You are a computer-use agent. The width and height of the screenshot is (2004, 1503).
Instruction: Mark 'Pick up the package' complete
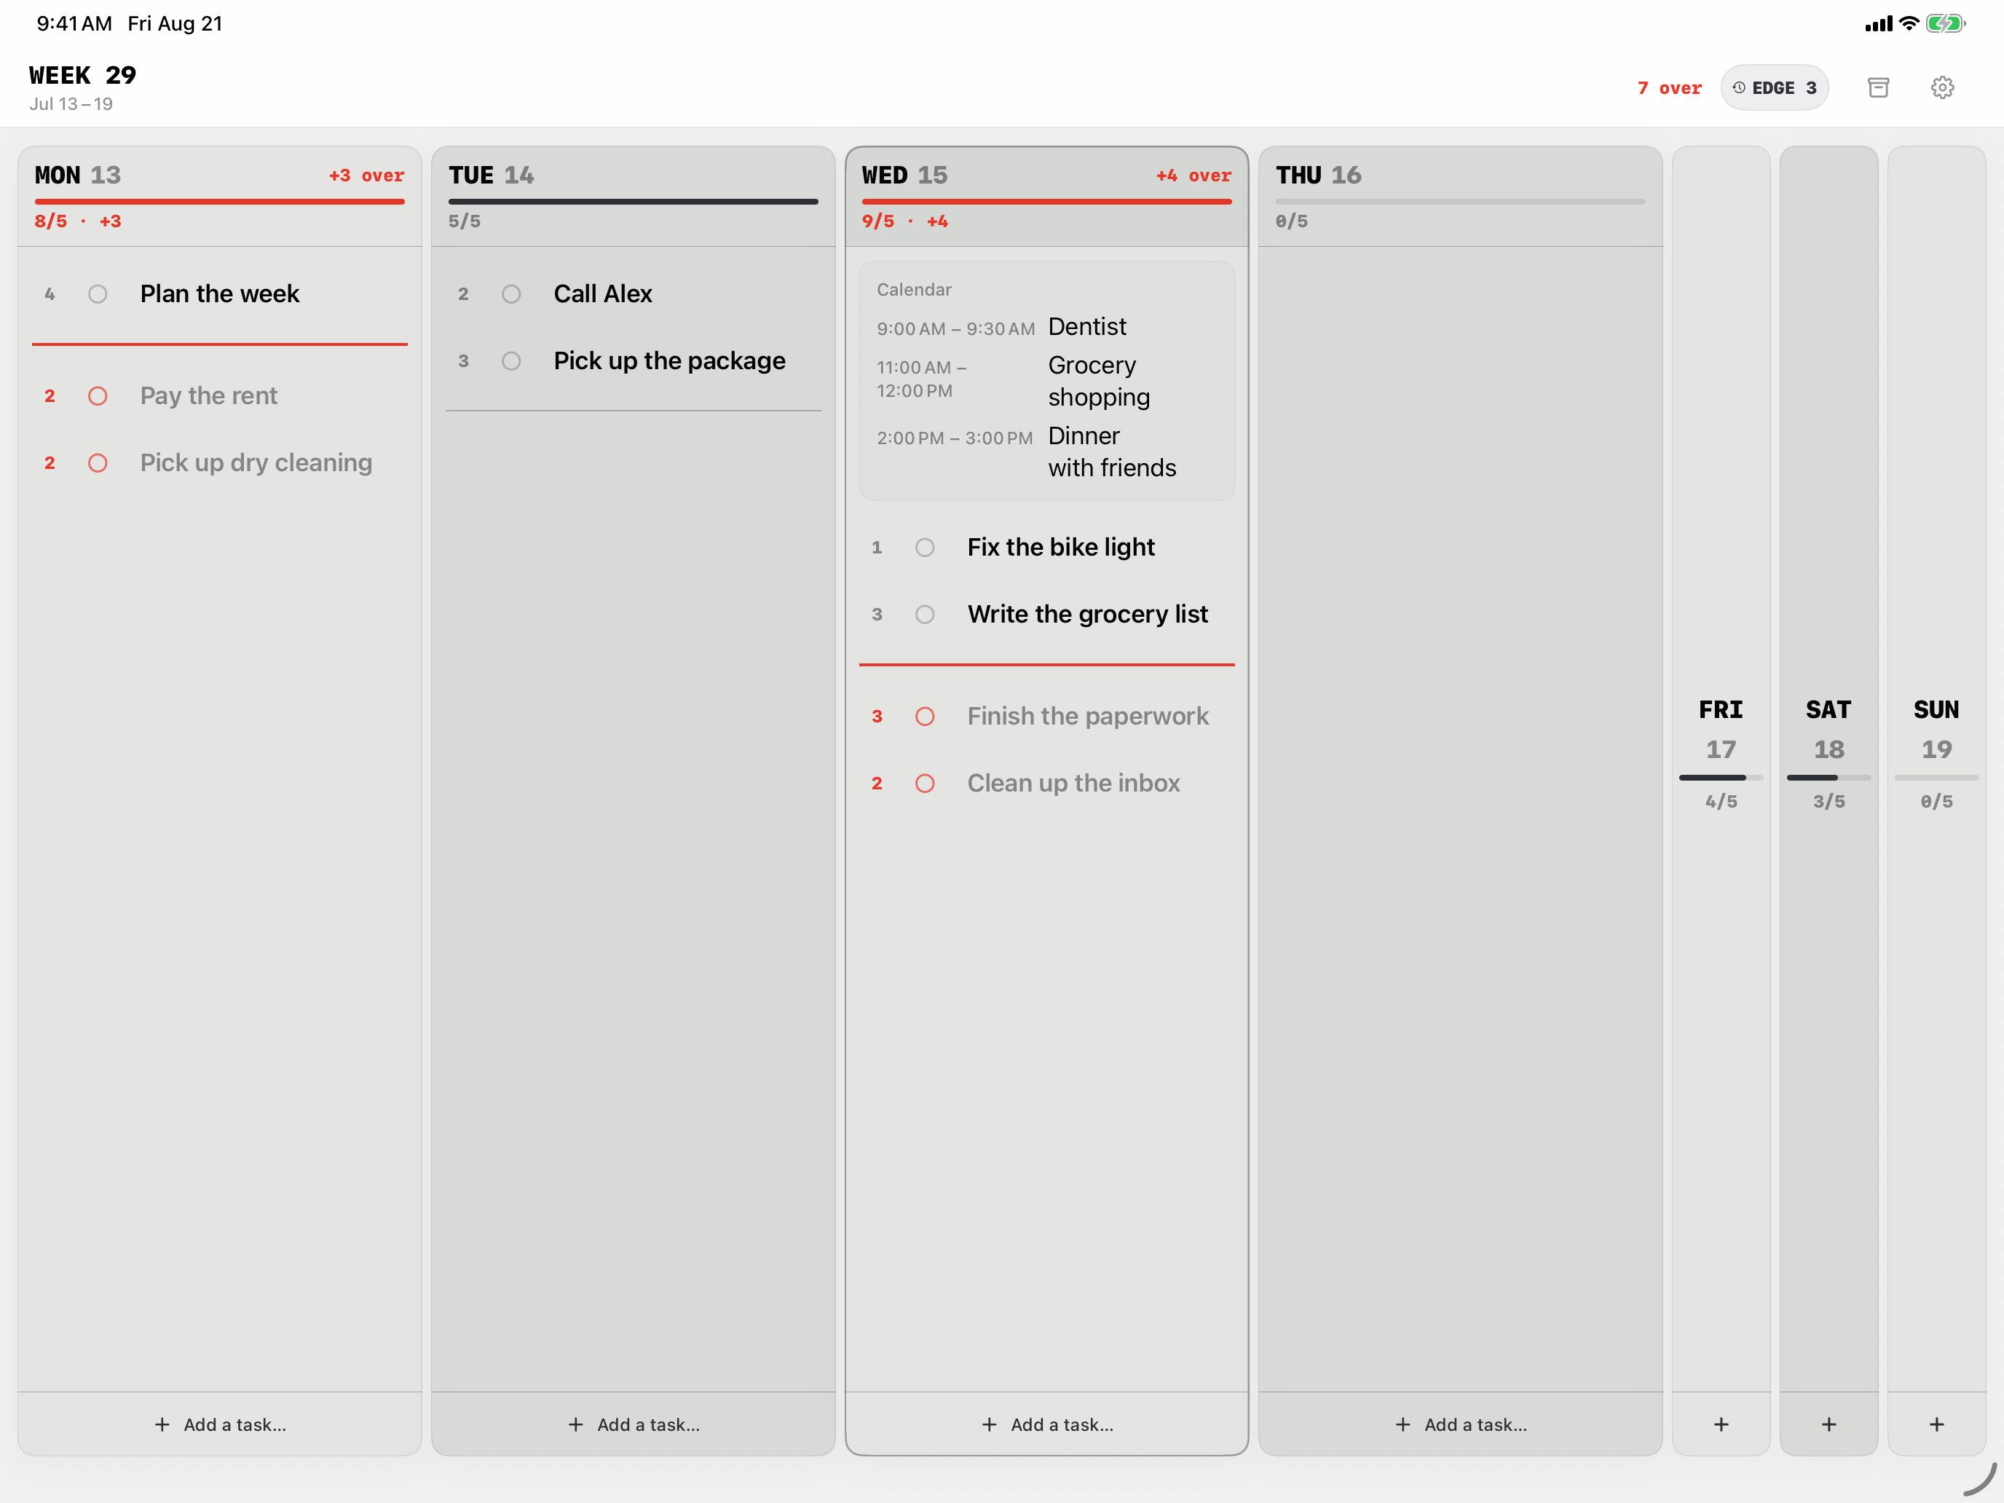[x=512, y=360]
